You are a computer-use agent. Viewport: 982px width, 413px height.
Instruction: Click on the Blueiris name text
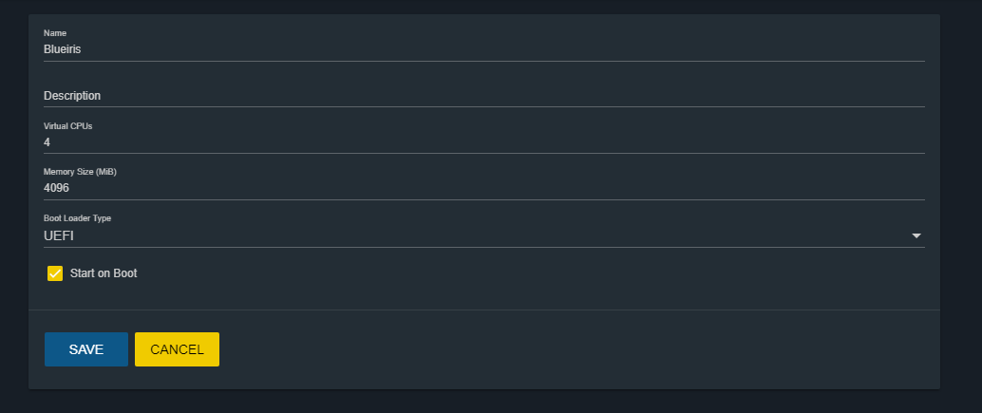[x=62, y=48]
